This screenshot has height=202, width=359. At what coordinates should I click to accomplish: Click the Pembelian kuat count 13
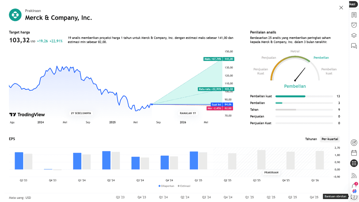click(338, 96)
